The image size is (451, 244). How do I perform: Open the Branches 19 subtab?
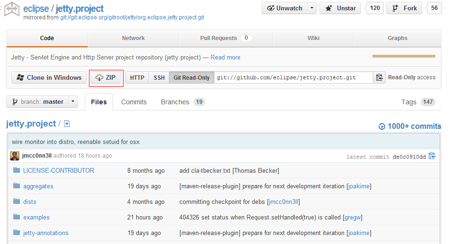(x=183, y=102)
